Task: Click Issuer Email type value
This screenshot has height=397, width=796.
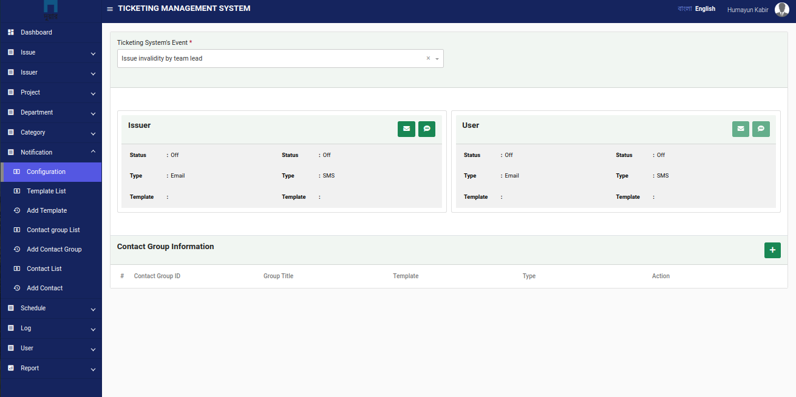Action: point(178,176)
